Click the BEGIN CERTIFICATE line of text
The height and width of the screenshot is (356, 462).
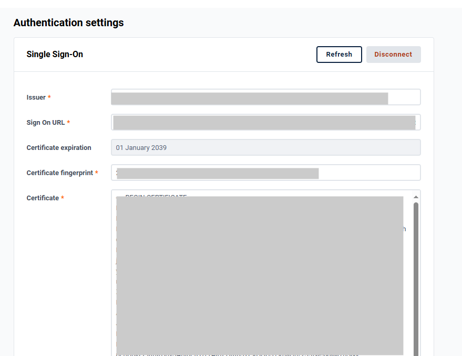pos(156,197)
